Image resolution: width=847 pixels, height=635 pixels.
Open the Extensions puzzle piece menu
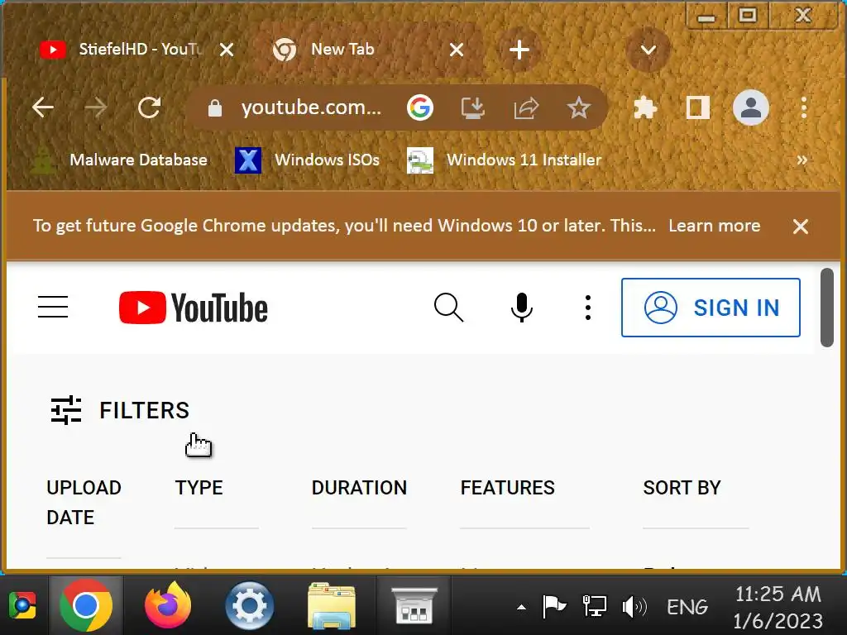pyautogui.click(x=645, y=108)
